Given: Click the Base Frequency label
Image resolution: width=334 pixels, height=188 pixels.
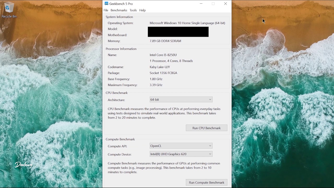Looking at the screenshot, I should [119, 79].
